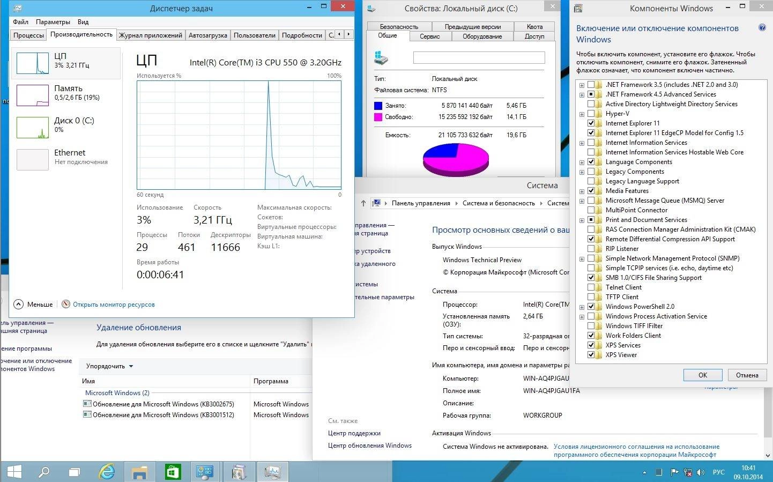
Task: Open the Упорядочить dropdown
Action: point(109,366)
